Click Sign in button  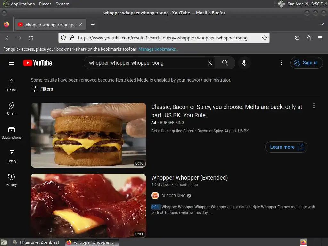coord(306,63)
